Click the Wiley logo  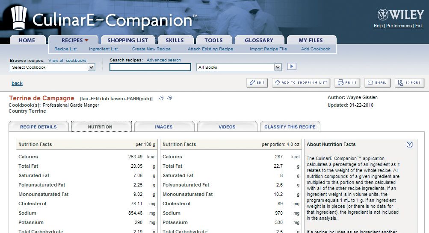point(400,15)
